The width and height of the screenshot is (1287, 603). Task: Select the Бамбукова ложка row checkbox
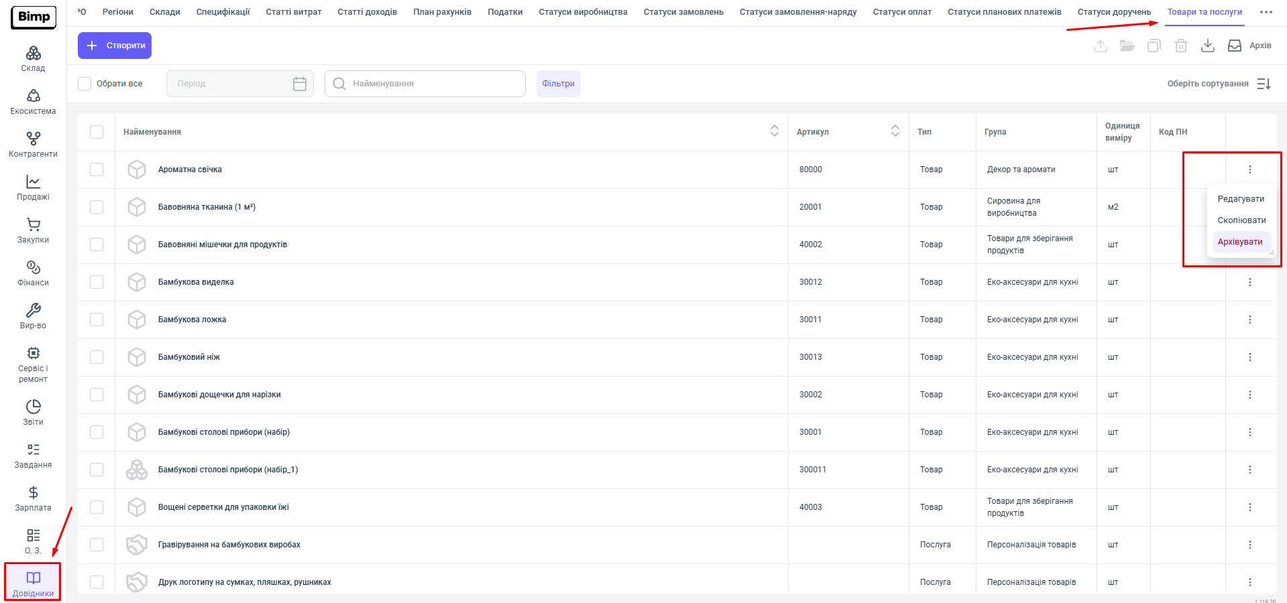(97, 320)
